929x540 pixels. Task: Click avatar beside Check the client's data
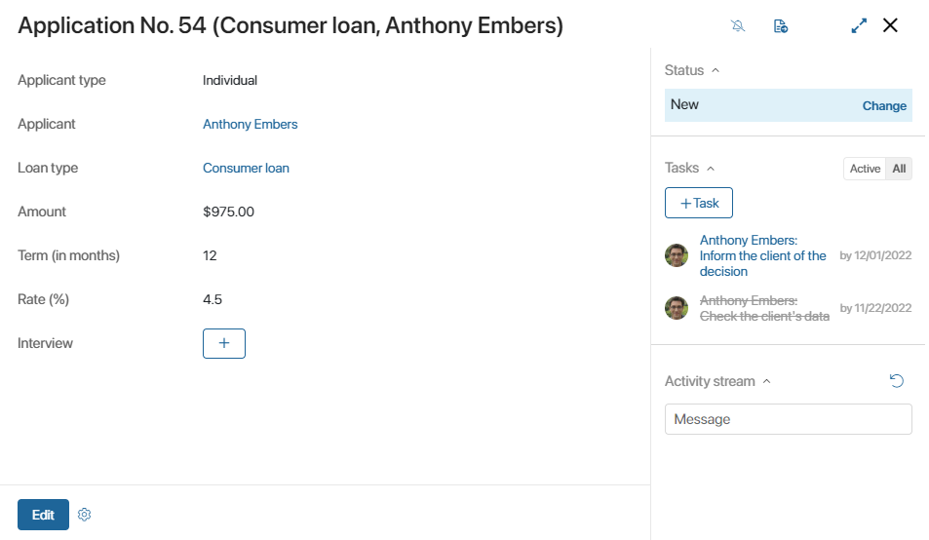point(676,308)
